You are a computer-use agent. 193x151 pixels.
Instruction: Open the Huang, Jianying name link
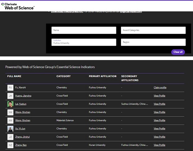tap(23, 96)
